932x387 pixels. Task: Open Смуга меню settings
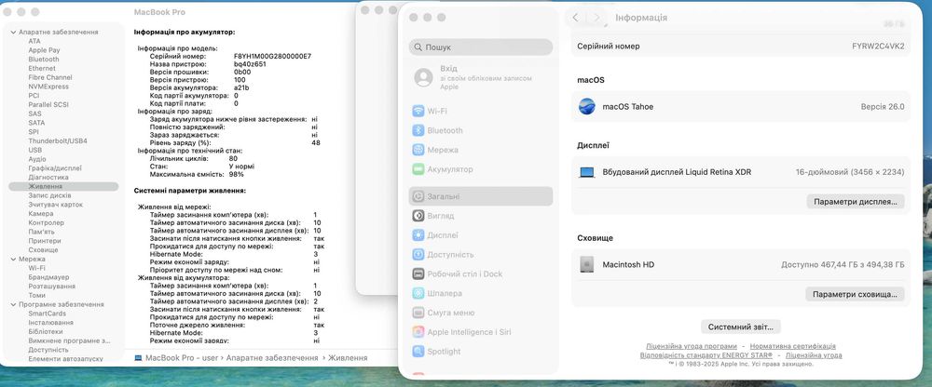444,313
